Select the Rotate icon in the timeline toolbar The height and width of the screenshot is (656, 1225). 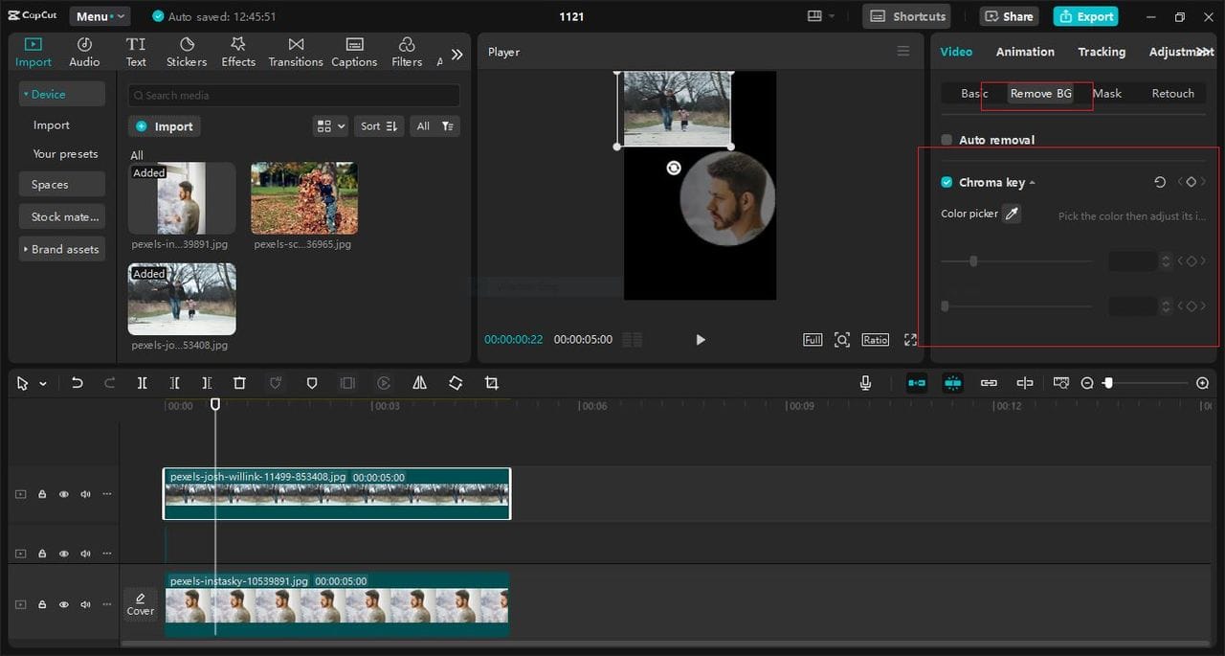pos(456,383)
